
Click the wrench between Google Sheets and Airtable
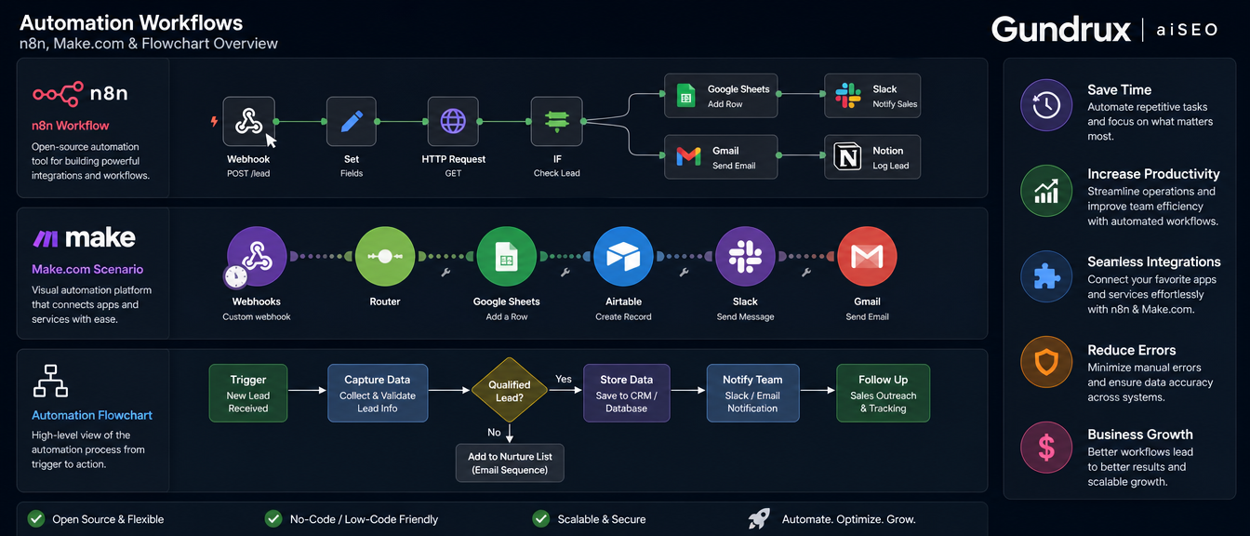click(565, 273)
